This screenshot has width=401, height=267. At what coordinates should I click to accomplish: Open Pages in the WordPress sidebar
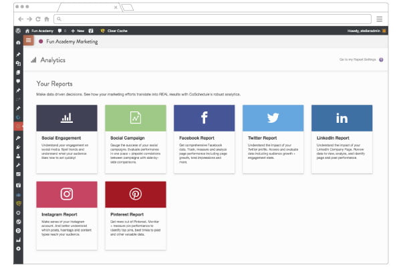(x=18, y=72)
